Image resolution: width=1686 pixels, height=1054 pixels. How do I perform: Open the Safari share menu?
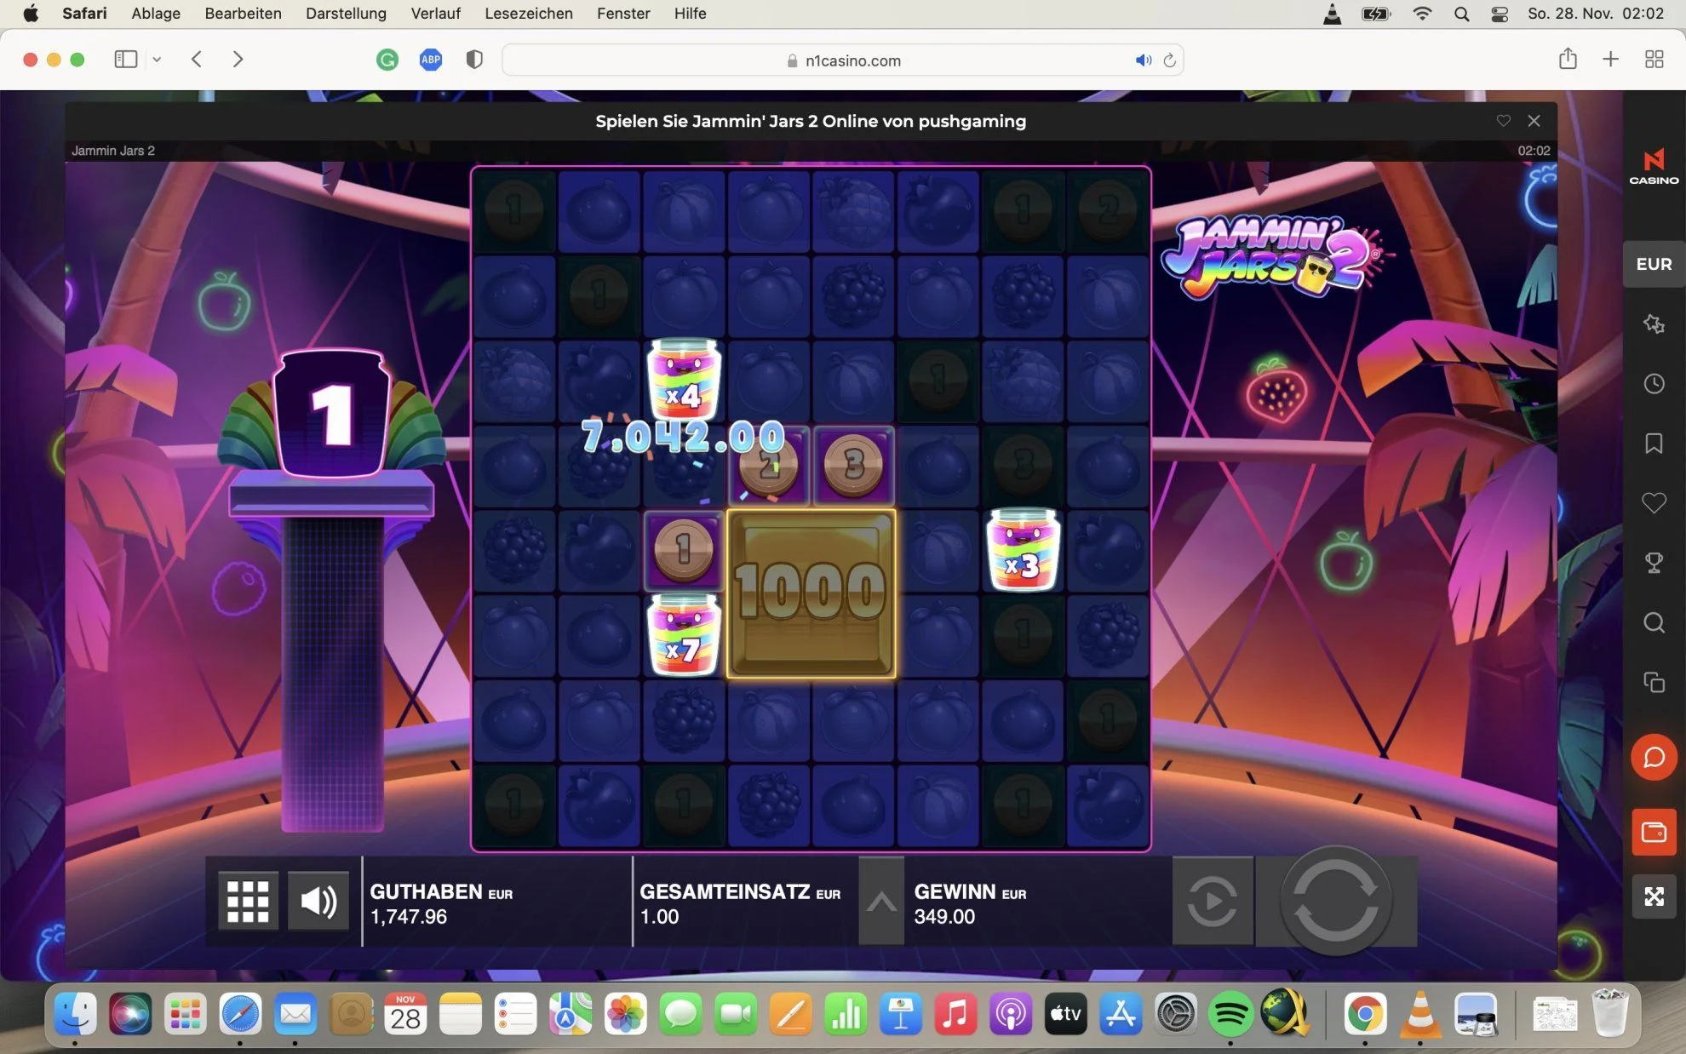pyautogui.click(x=1568, y=59)
